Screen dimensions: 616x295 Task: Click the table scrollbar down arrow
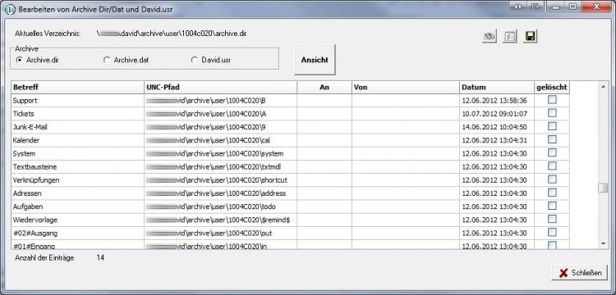[603, 244]
